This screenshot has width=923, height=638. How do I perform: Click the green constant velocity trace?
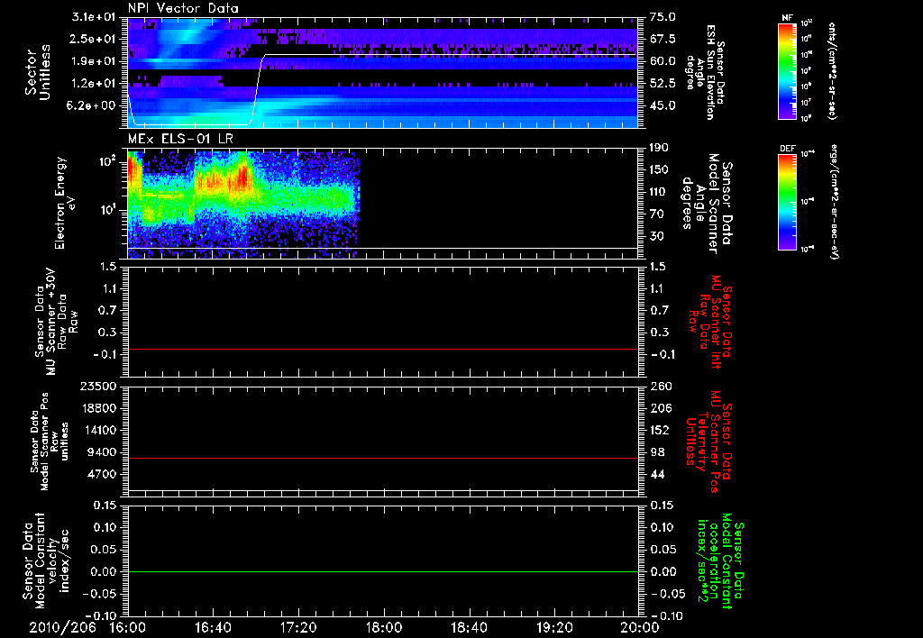click(x=382, y=571)
